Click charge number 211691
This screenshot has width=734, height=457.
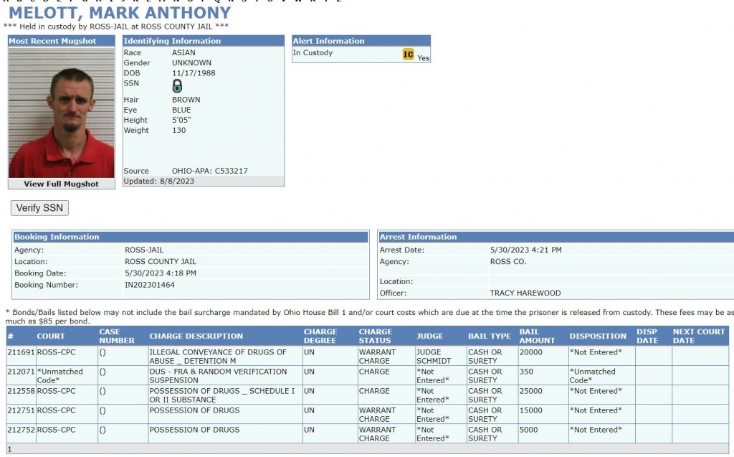point(21,352)
